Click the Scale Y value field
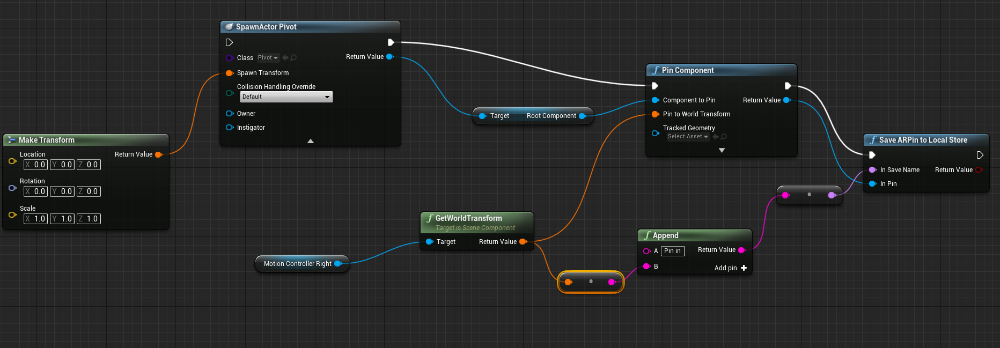1000x348 pixels. click(x=62, y=219)
